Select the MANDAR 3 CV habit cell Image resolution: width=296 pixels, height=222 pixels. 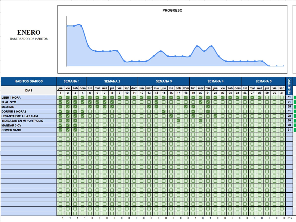coord(29,125)
